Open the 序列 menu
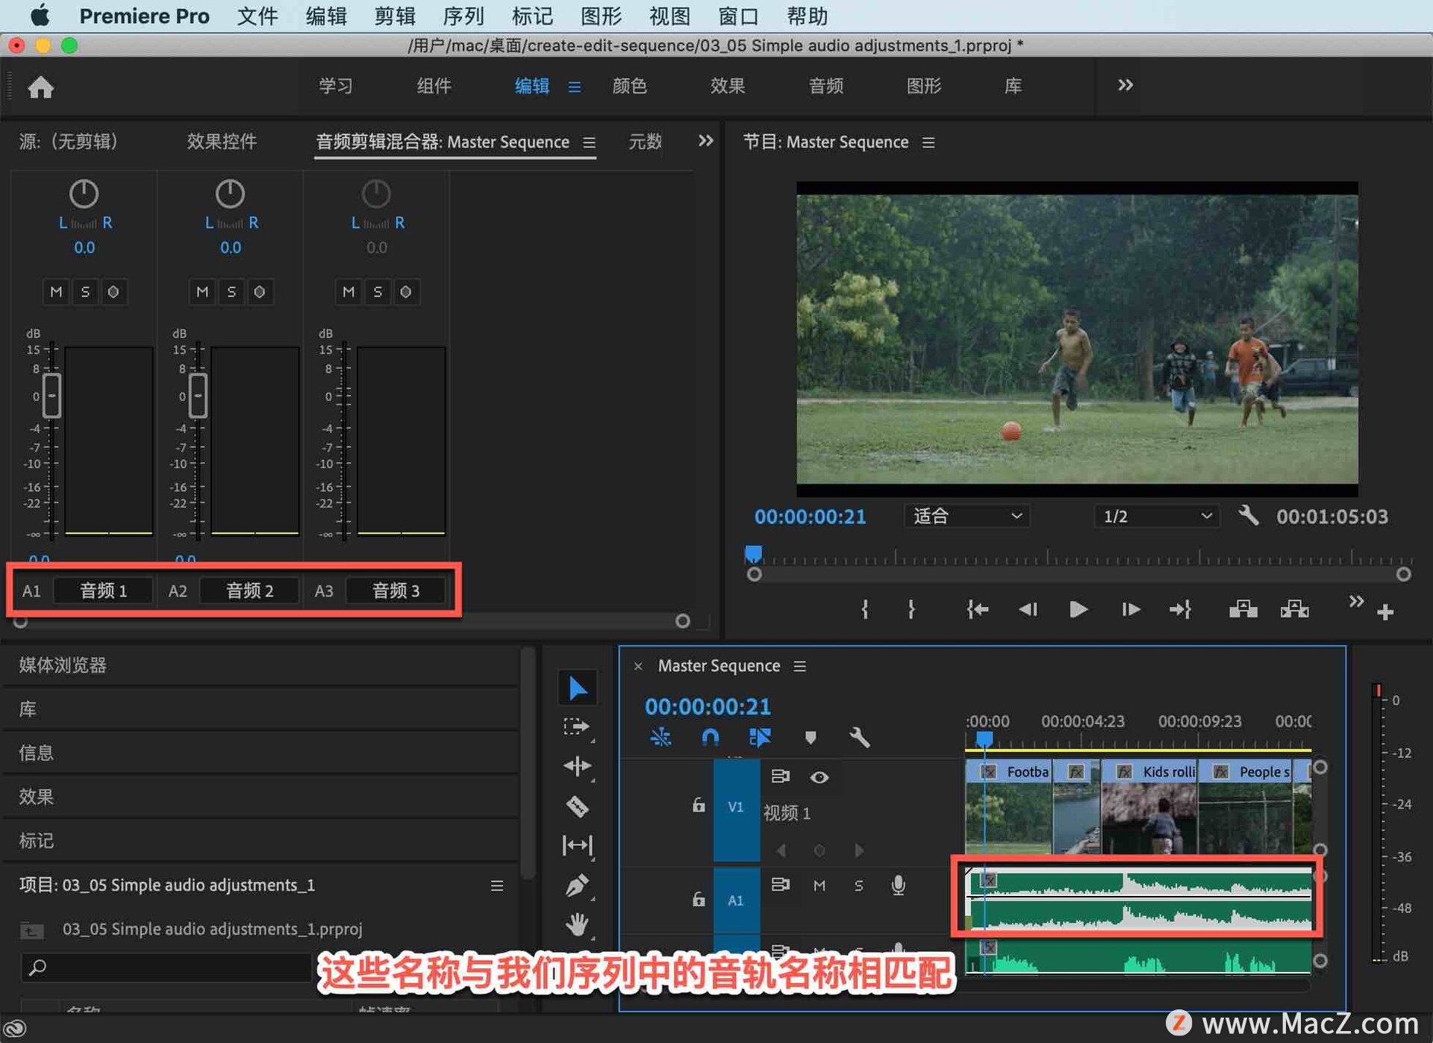 point(463,16)
